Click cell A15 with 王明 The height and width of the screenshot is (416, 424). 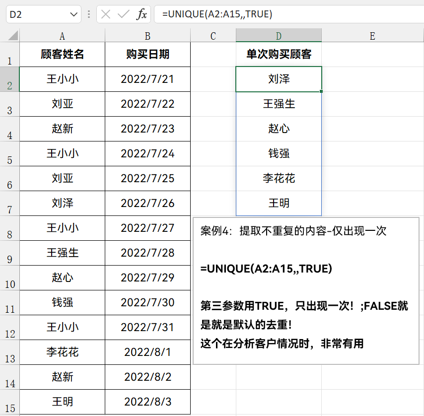62,402
